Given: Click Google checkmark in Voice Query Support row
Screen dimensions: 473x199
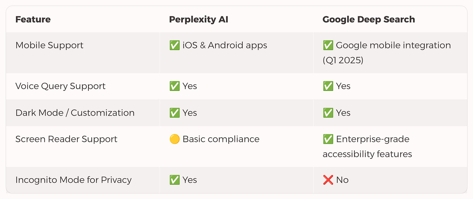Looking at the screenshot, I should [x=328, y=86].
